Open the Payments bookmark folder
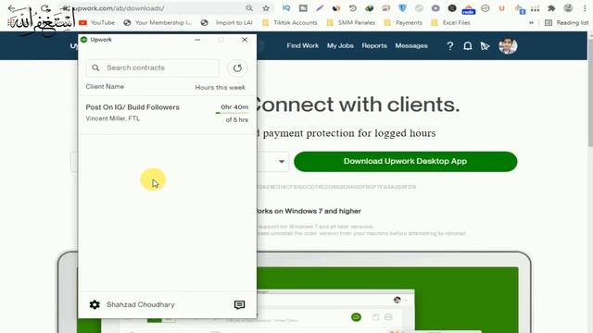Viewport: 593px width, 333px height. [x=403, y=22]
